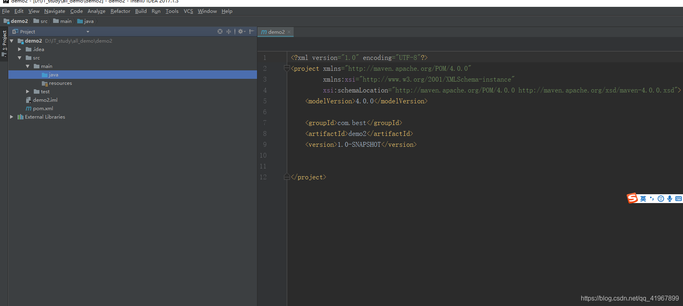Open the IME soft keyboard icon
Image resolution: width=683 pixels, height=306 pixels.
(679, 199)
